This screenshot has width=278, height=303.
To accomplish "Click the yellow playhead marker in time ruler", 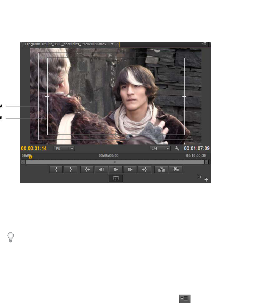I will click(31, 157).
